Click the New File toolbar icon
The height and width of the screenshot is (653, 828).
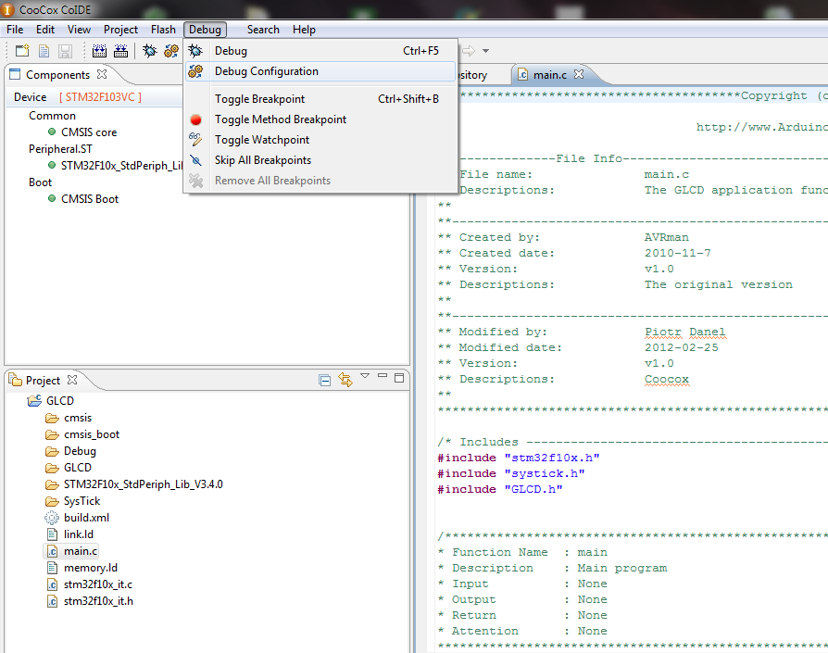click(44, 51)
